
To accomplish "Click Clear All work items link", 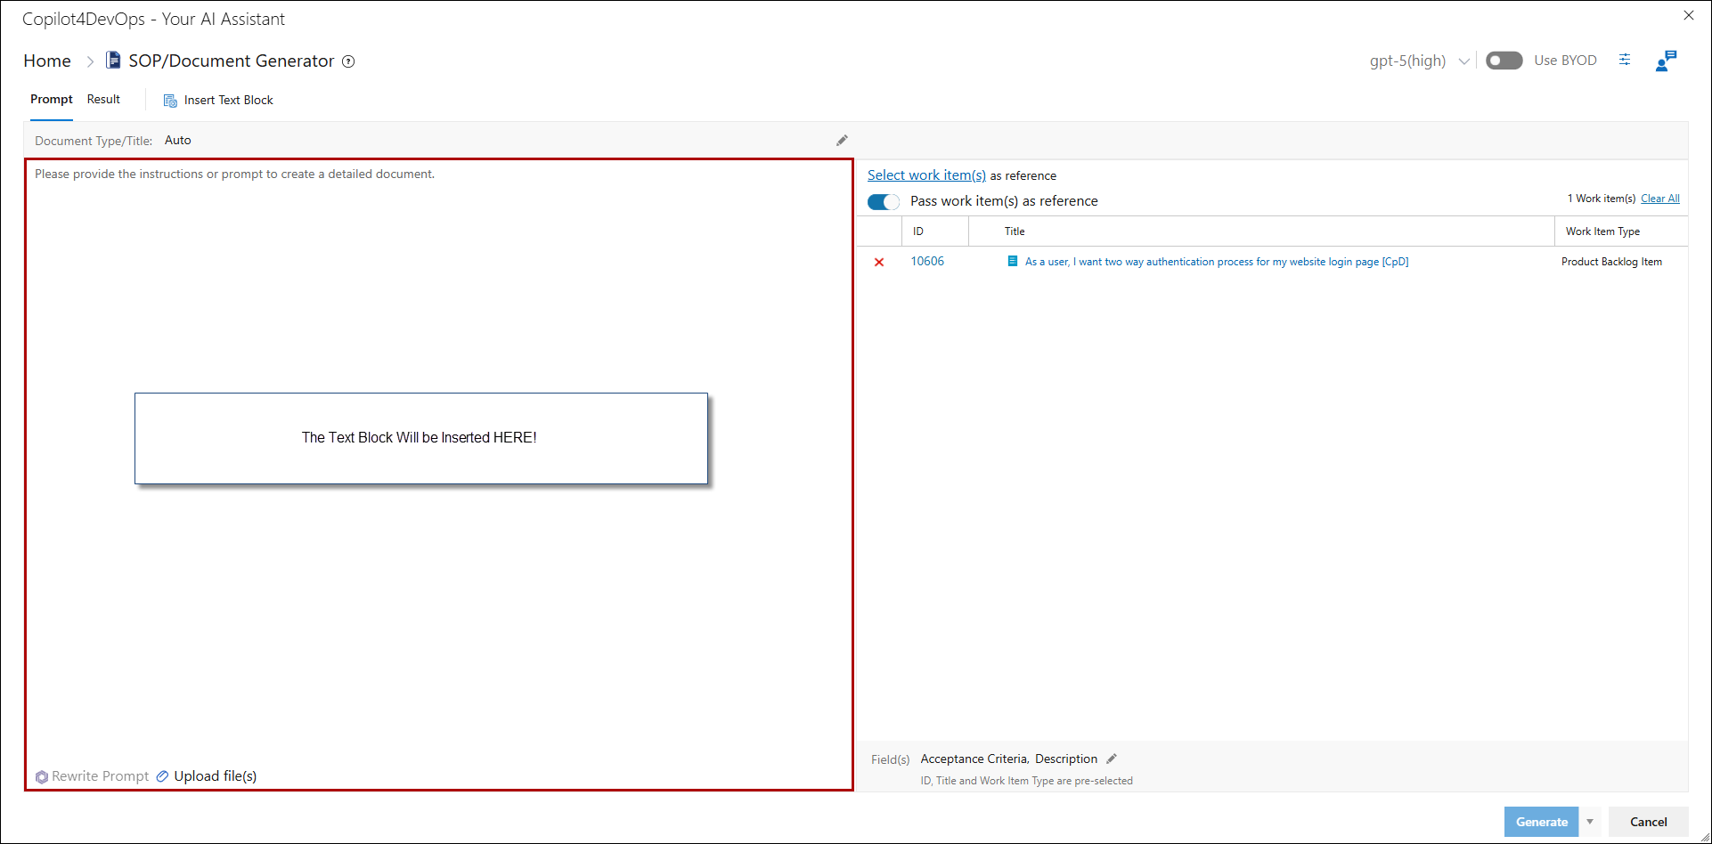I will click(1659, 199).
